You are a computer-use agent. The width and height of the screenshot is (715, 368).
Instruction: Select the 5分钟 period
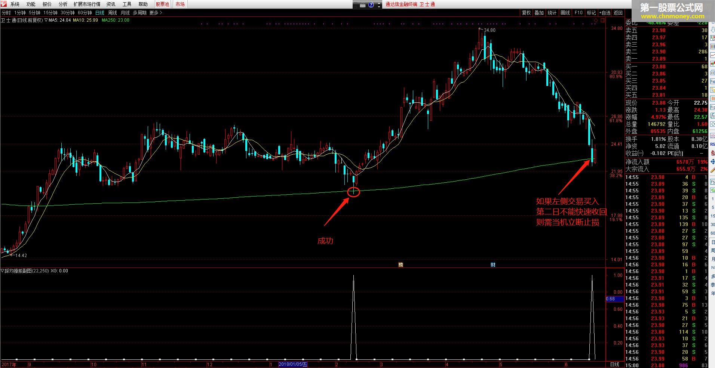coord(34,13)
